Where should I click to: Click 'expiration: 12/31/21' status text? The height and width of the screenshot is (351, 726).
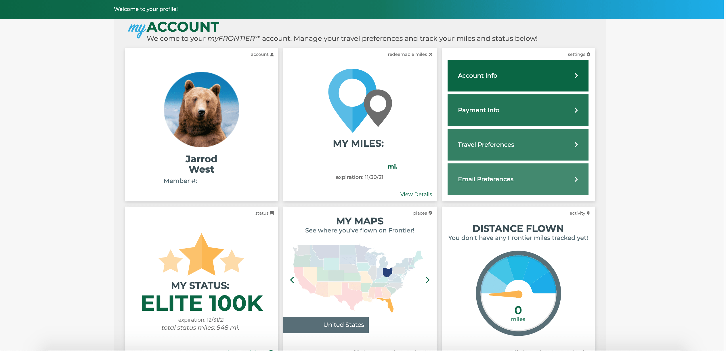(x=201, y=320)
